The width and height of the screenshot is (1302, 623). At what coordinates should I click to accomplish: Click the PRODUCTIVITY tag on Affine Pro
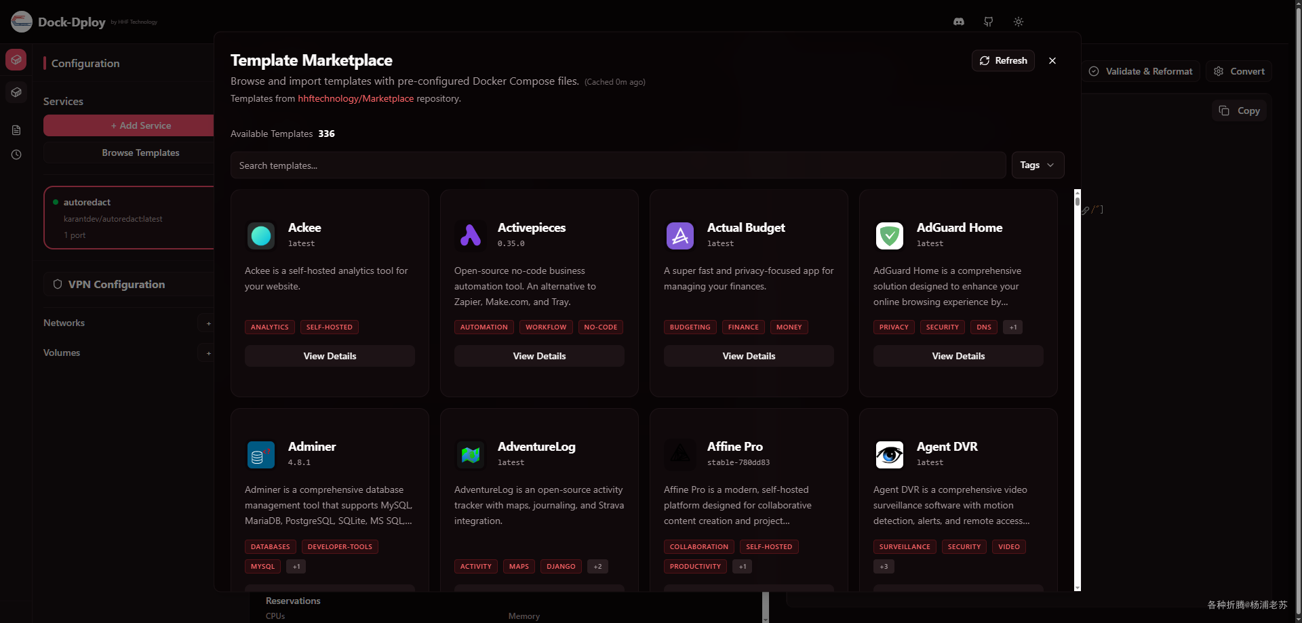pos(696,566)
